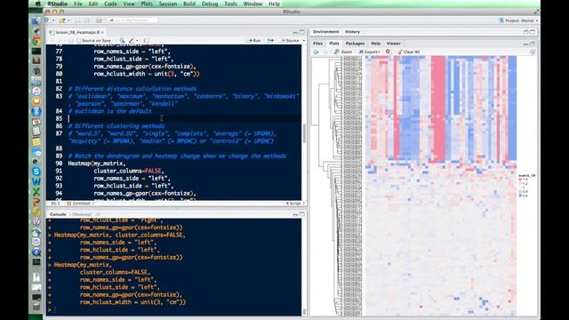
Task: Open the Session menu
Action: (168, 4)
